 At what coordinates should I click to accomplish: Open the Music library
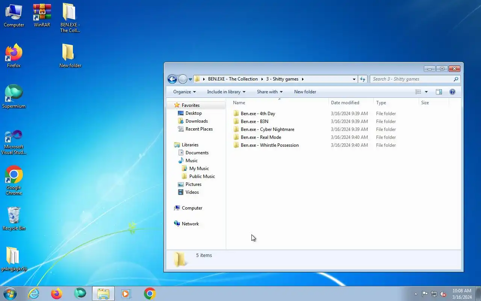[191, 161]
